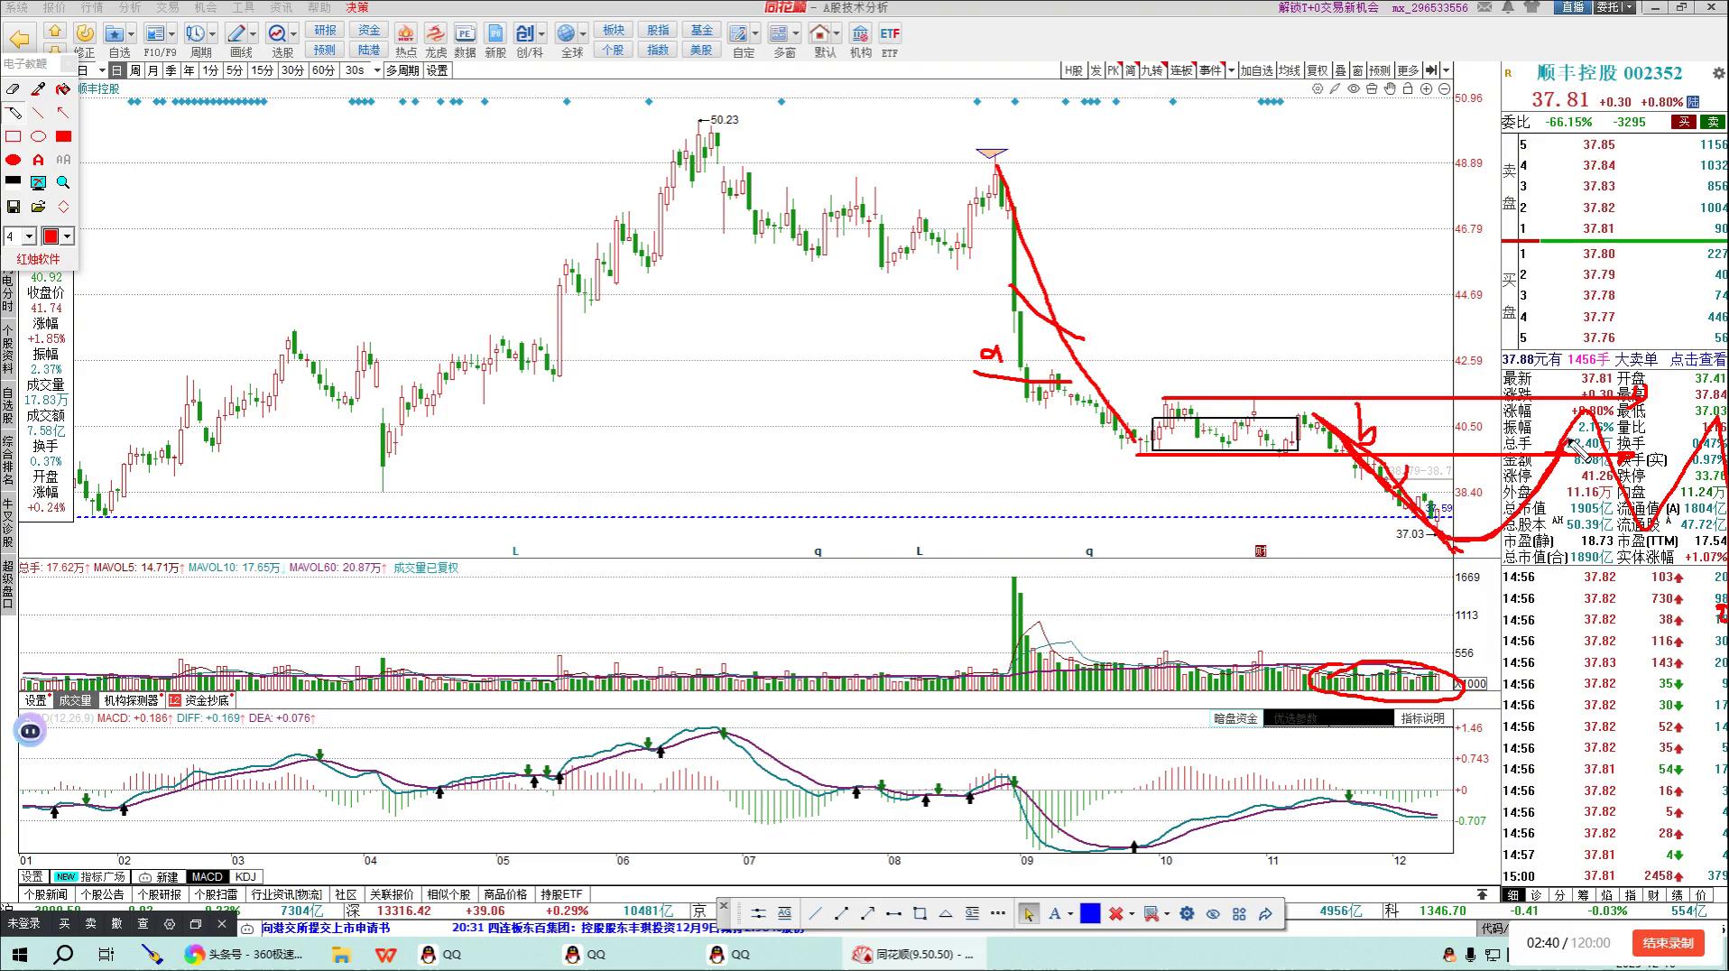Image resolution: width=1729 pixels, height=971 pixels.
Task: Click the red X delete drawing icon
Action: (1115, 913)
